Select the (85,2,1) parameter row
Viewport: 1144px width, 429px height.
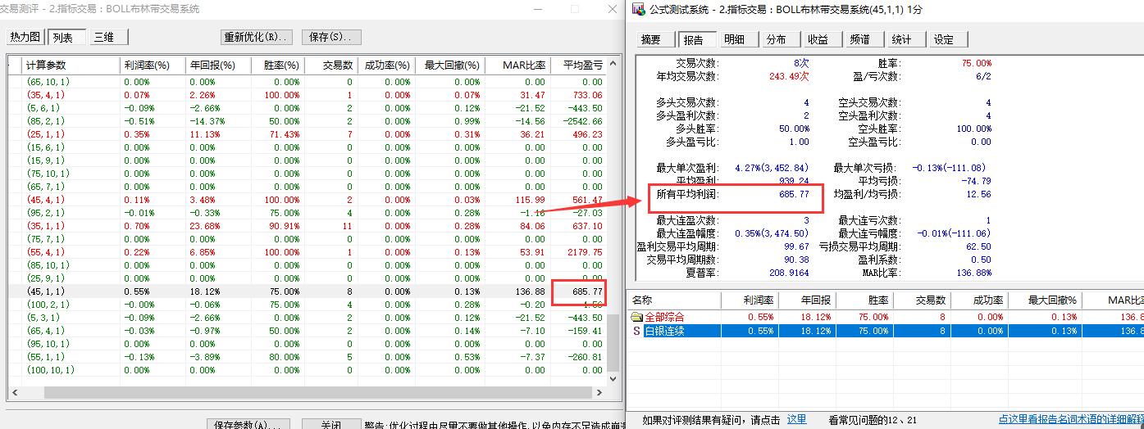[307, 121]
